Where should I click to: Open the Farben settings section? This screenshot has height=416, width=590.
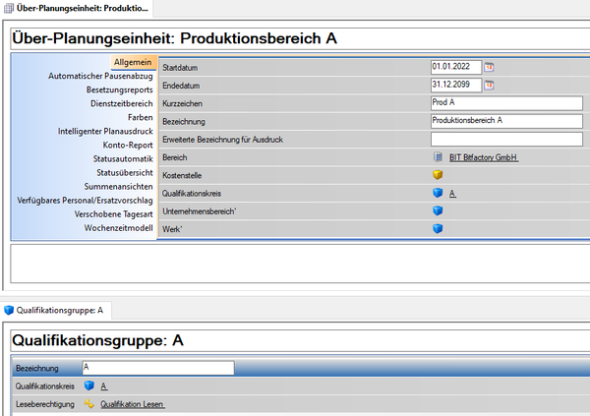(140, 117)
